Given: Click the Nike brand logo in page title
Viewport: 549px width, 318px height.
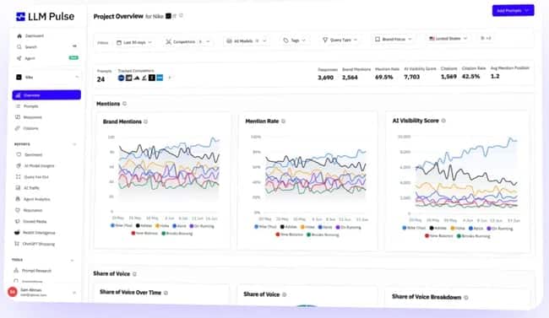Looking at the screenshot, I should [168, 16].
